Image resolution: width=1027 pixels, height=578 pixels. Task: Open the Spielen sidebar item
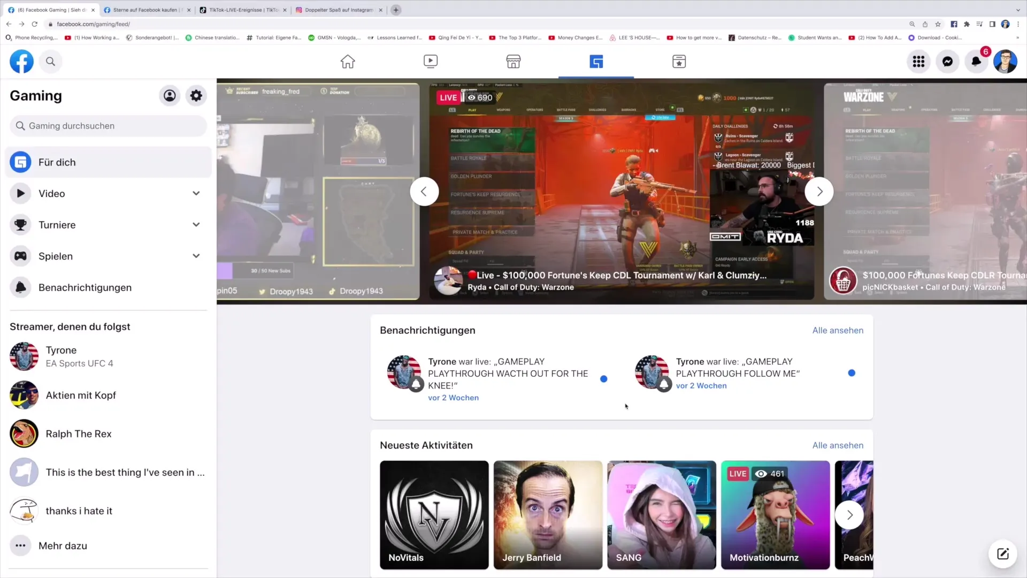pos(108,256)
